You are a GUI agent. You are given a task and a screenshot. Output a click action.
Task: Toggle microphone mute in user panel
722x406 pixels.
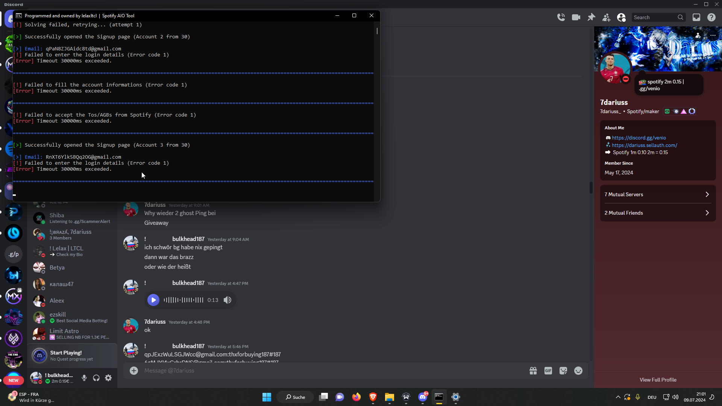tap(84, 378)
